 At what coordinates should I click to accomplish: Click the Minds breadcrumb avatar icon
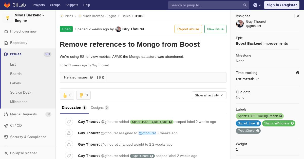(62, 16)
